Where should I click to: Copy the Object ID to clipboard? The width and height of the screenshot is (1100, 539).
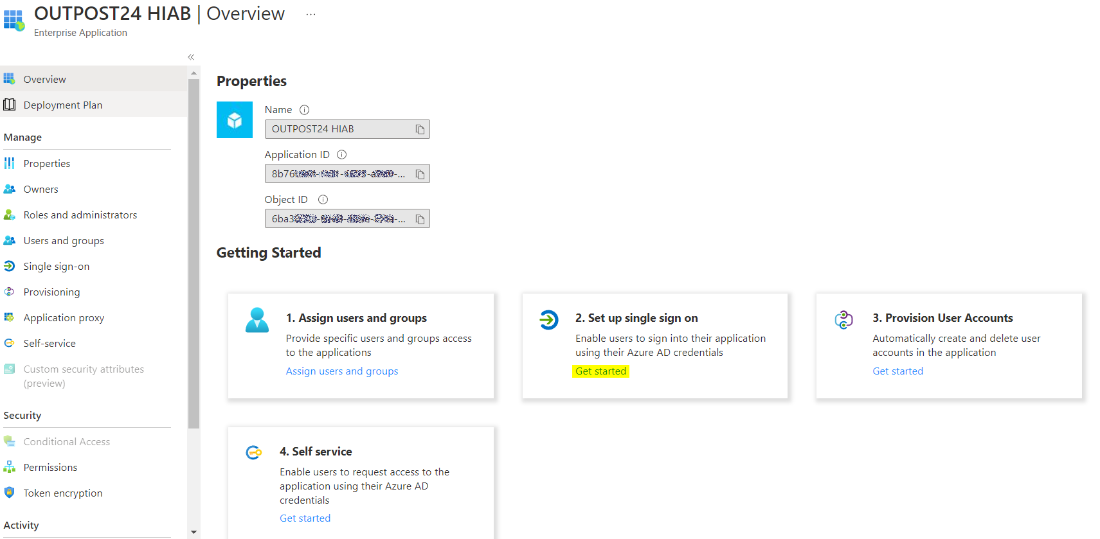[420, 220]
